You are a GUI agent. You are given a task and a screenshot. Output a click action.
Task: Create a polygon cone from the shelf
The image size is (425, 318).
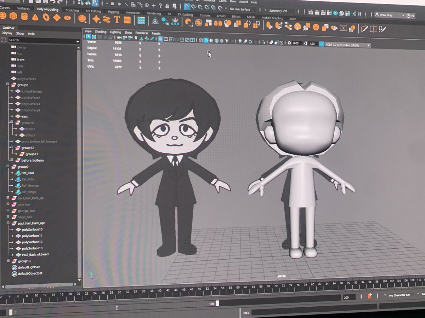point(35,17)
